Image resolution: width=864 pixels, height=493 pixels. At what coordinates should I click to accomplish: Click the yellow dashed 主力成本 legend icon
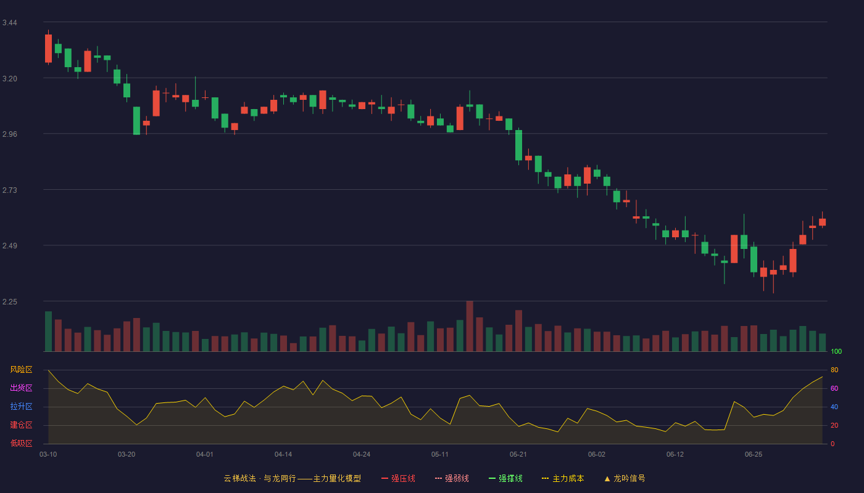[546, 478]
